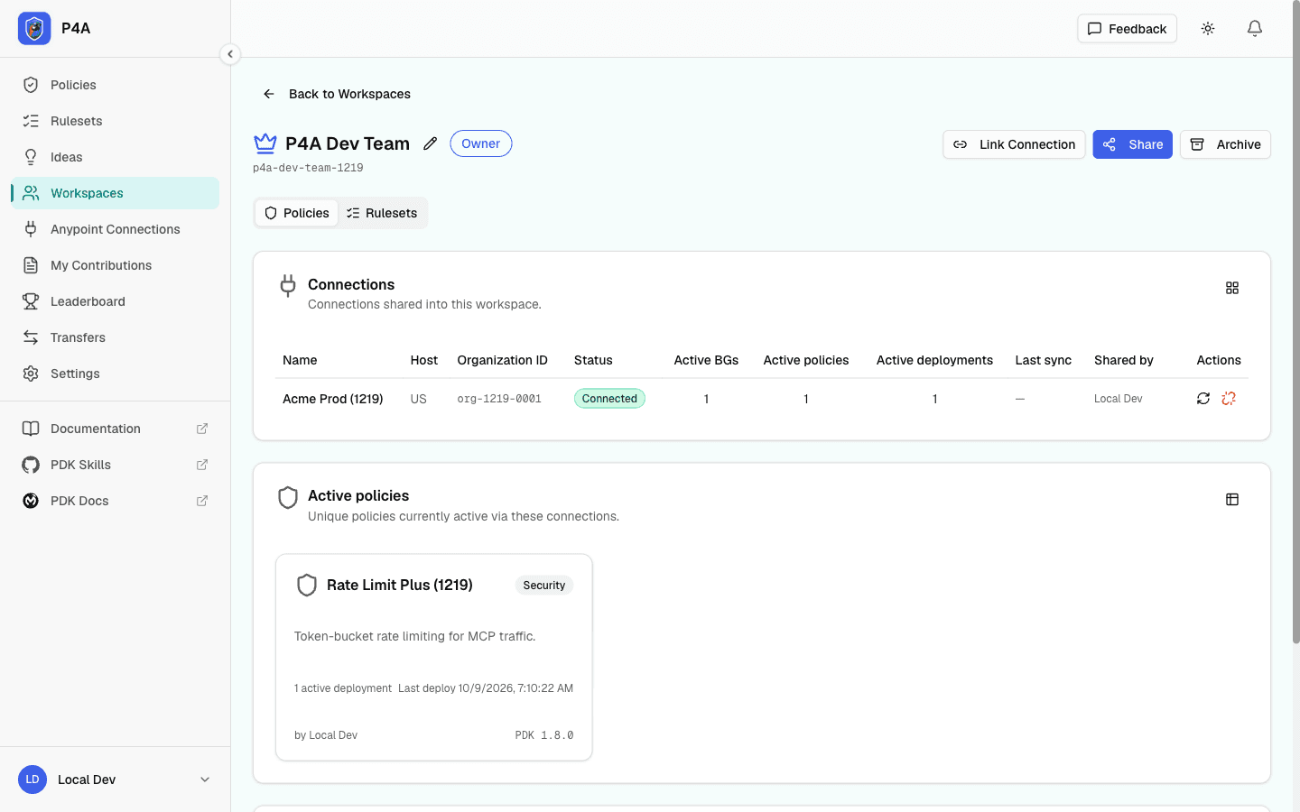The image size is (1300, 812).
Task: Click the Connected status badge
Action: point(609,399)
